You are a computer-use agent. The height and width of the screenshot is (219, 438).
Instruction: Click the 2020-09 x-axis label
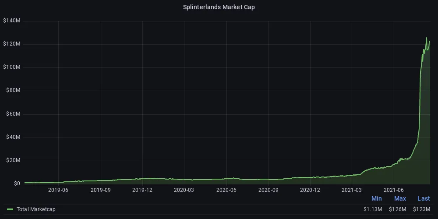click(268, 190)
